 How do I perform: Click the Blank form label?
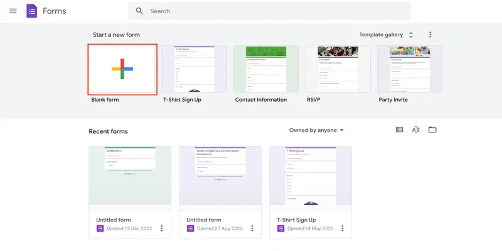[x=105, y=100]
